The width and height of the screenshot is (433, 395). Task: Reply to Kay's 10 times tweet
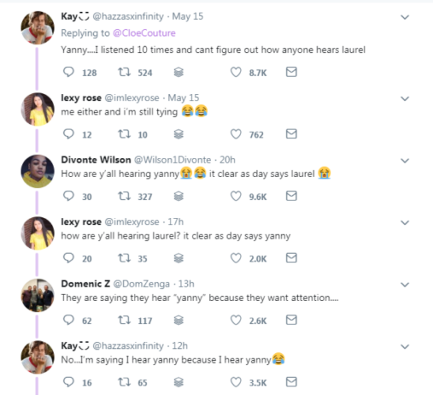(x=69, y=73)
